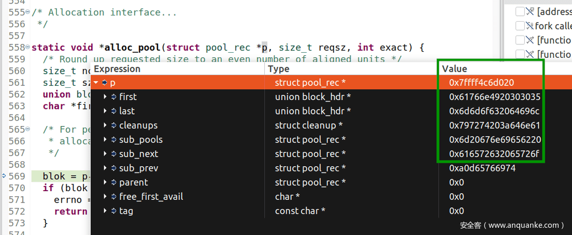The image size is (572, 235).
Task: Expand the free_first_avail field row
Action: 105,197
